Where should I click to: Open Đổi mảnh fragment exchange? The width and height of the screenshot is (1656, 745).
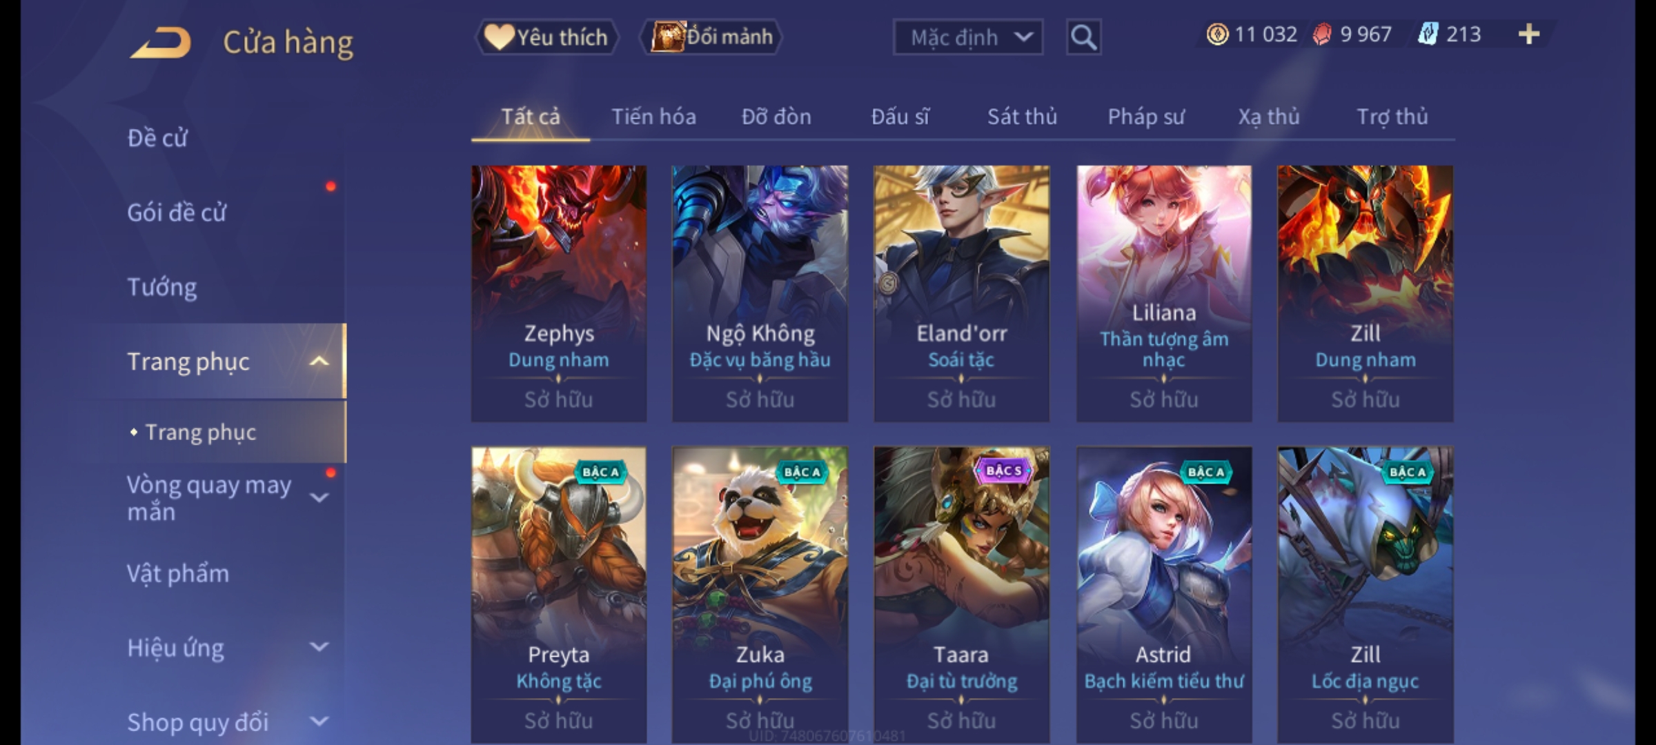click(x=711, y=37)
